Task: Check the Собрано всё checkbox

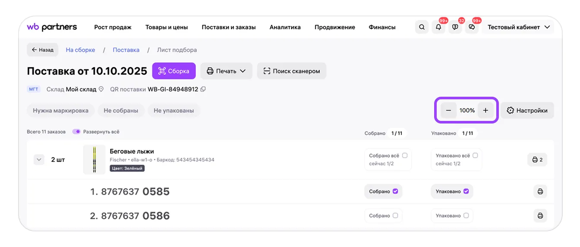Action: [x=404, y=155]
